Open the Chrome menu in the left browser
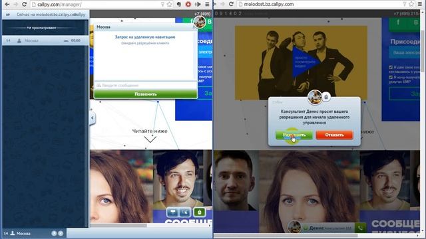 [207, 5]
